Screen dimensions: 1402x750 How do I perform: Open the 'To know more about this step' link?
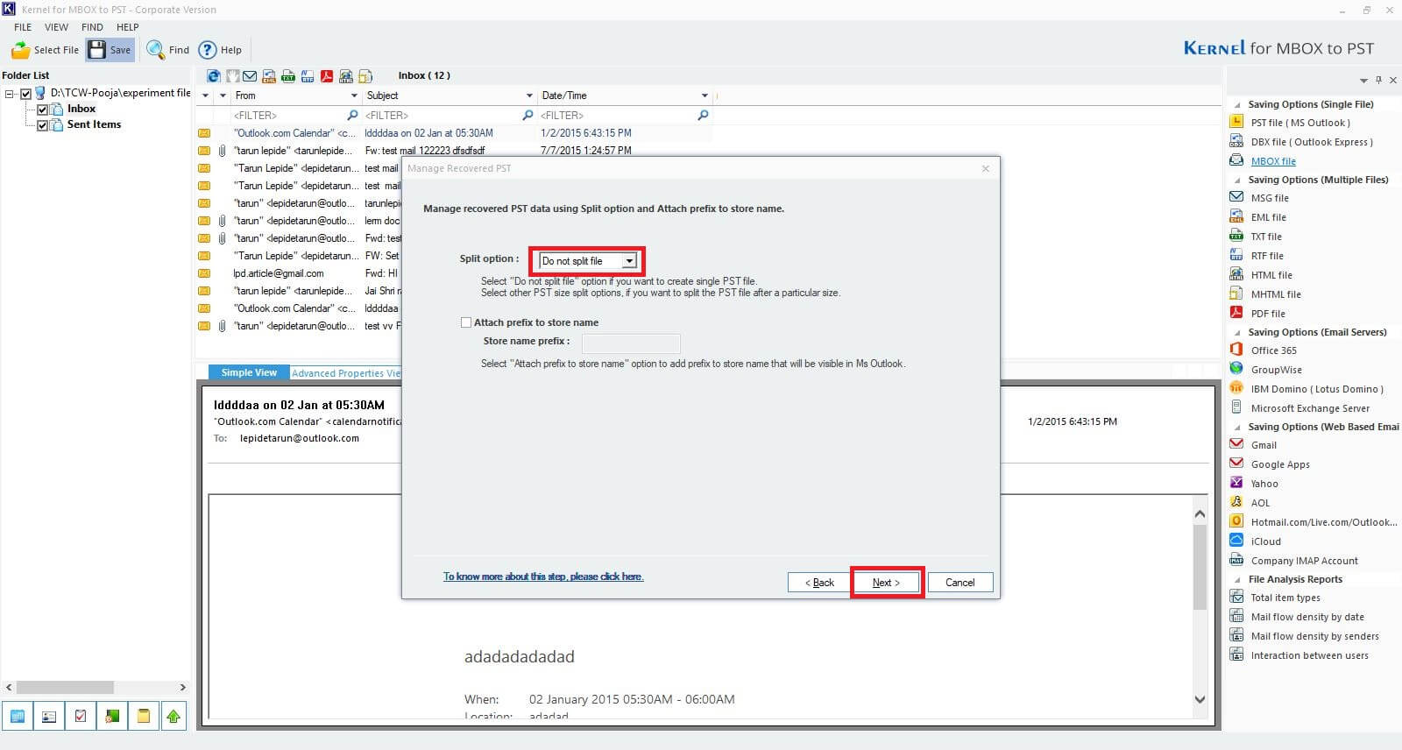[543, 577]
